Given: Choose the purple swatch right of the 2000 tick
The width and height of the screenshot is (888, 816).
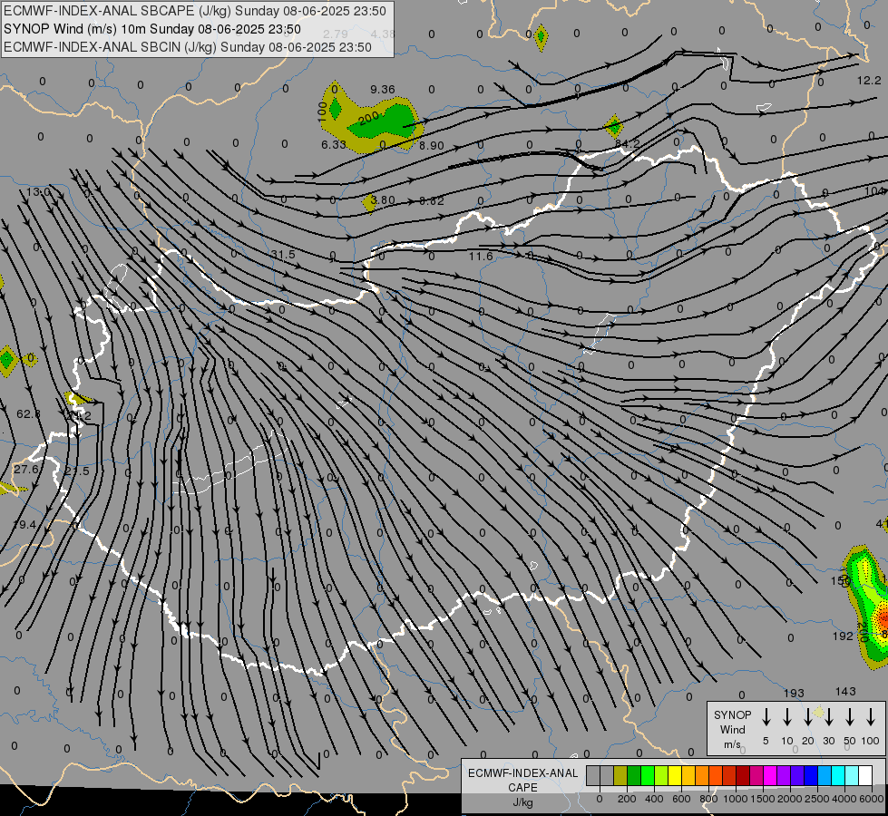Looking at the screenshot, I should (x=784, y=775).
